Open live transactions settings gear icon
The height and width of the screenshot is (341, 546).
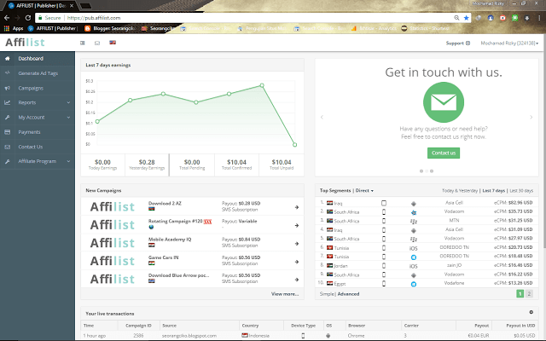[x=531, y=312]
